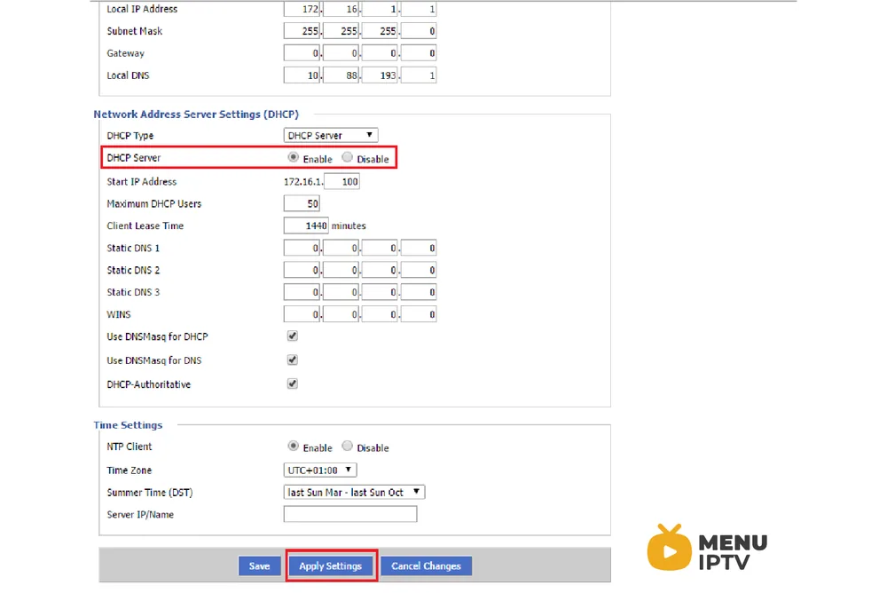Toggle Use DNSMasq for DNS checkbox
The image size is (887, 593).
pyautogui.click(x=293, y=360)
